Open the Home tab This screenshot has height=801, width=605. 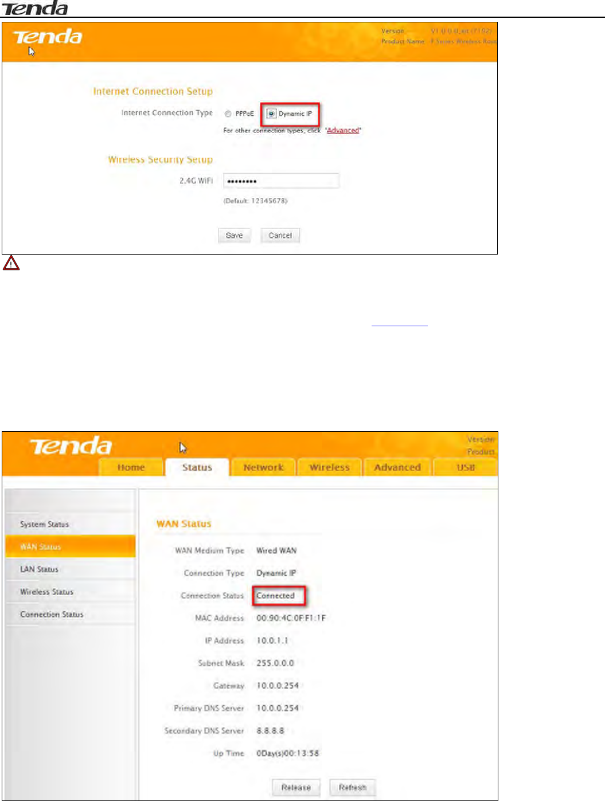131,467
